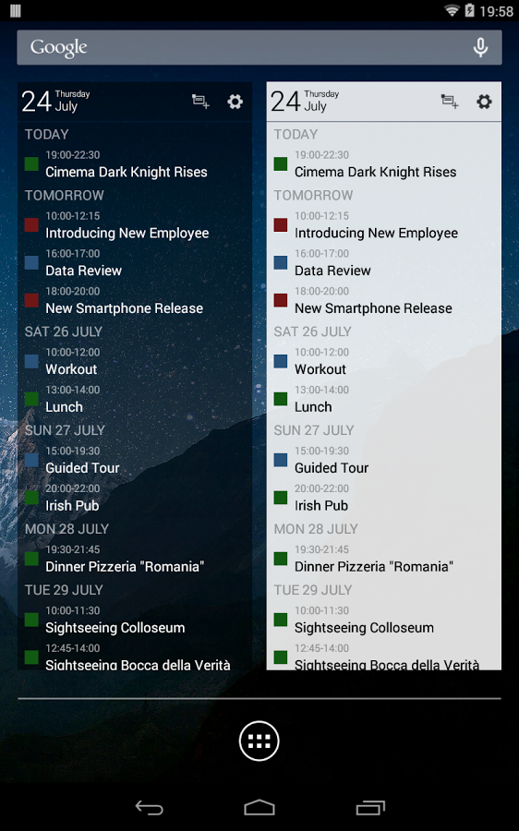
Task: Open settings gear in the dark widget
Action: click(x=235, y=102)
